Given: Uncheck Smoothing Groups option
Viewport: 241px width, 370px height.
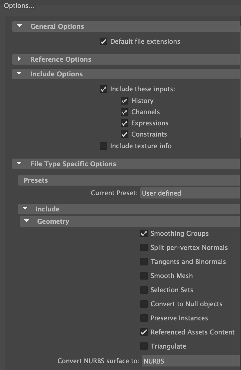Looking at the screenshot, I should (x=144, y=233).
